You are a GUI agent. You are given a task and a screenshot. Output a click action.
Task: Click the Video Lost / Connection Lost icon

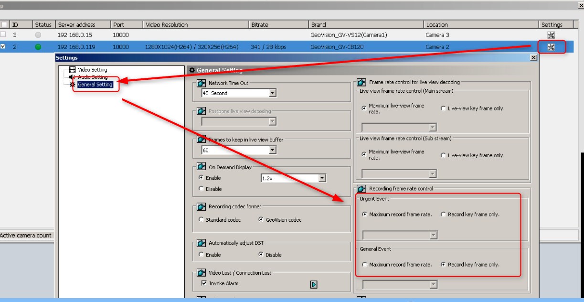[202, 273]
